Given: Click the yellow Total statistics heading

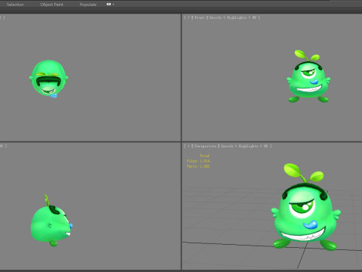Looking at the screenshot, I should tap(204, 156).
